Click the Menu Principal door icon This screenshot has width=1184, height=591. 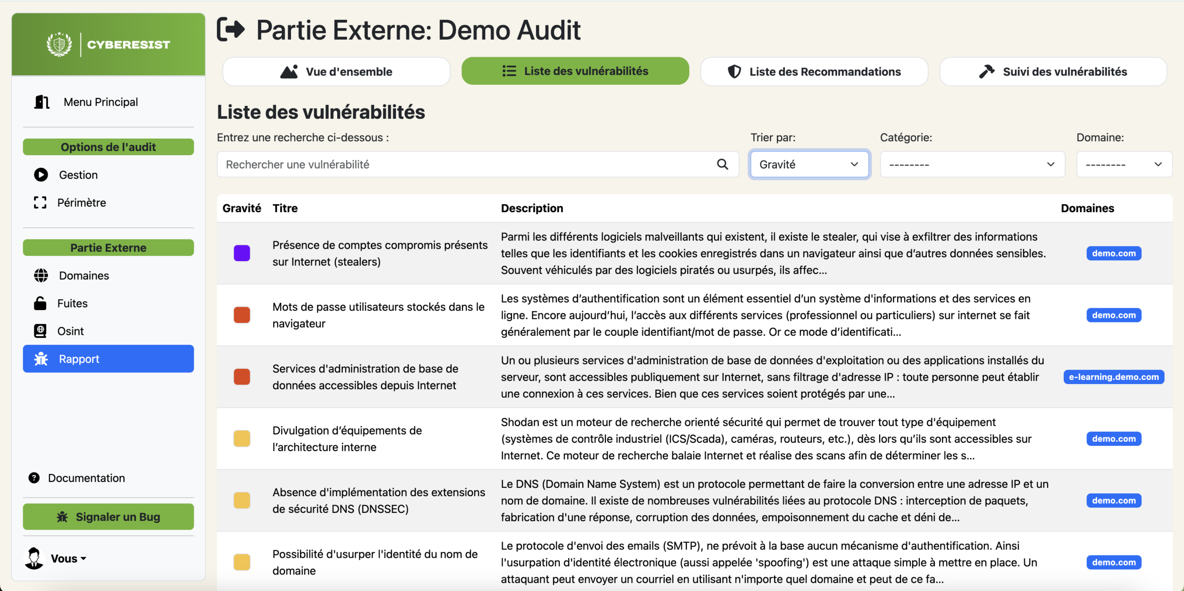click(x=42, y=102)
